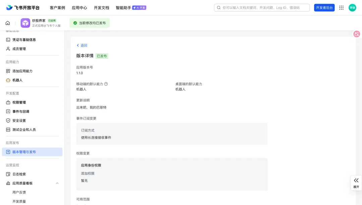Click the 测试企业和人员 icon
This screenshot has width=362, height=205.
tap(8, 130)
